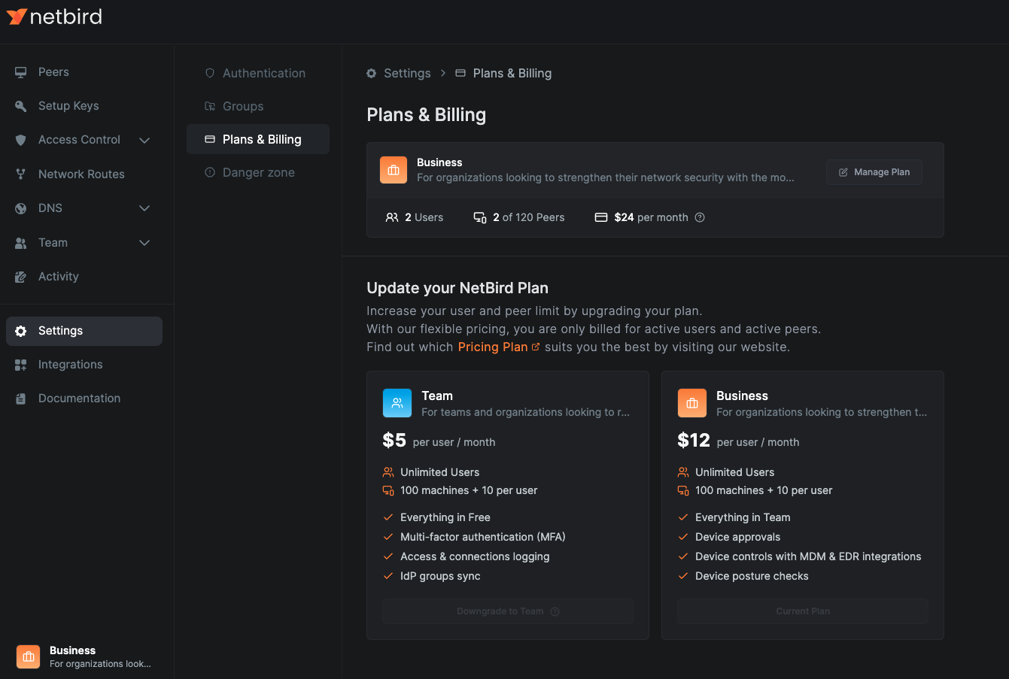This screenshot has height=679, width=1009.
Task: Click the Documentation book icon
Action: click(x=21, y=399)
